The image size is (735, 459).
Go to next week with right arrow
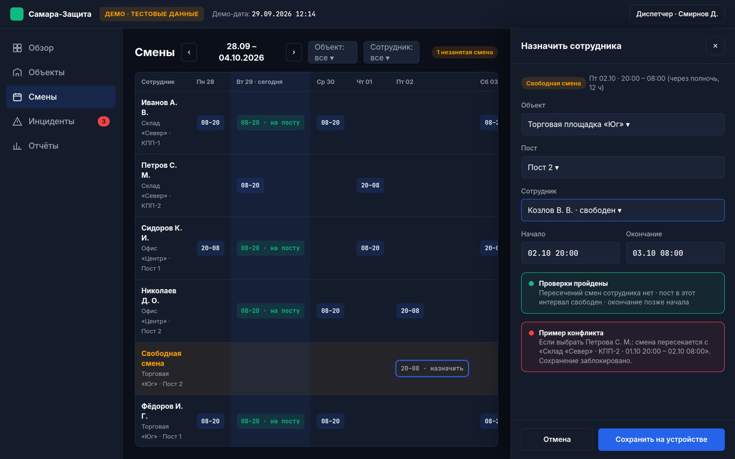pos(293,52)
